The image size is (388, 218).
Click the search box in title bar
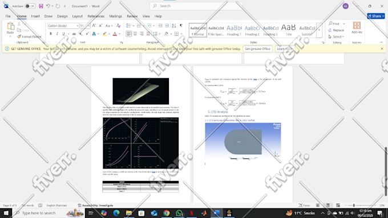tap(196, 6)
